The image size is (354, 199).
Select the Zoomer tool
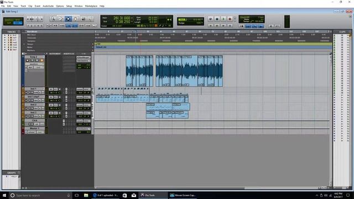pyautogui.click(x=53, y=19)
